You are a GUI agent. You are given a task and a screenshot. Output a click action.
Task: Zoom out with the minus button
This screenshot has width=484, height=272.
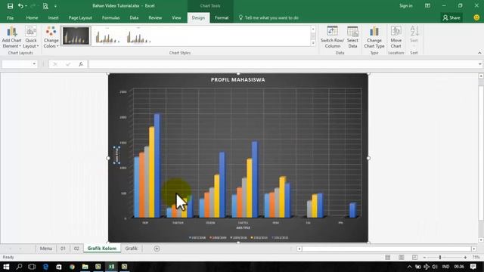point(425,257)
